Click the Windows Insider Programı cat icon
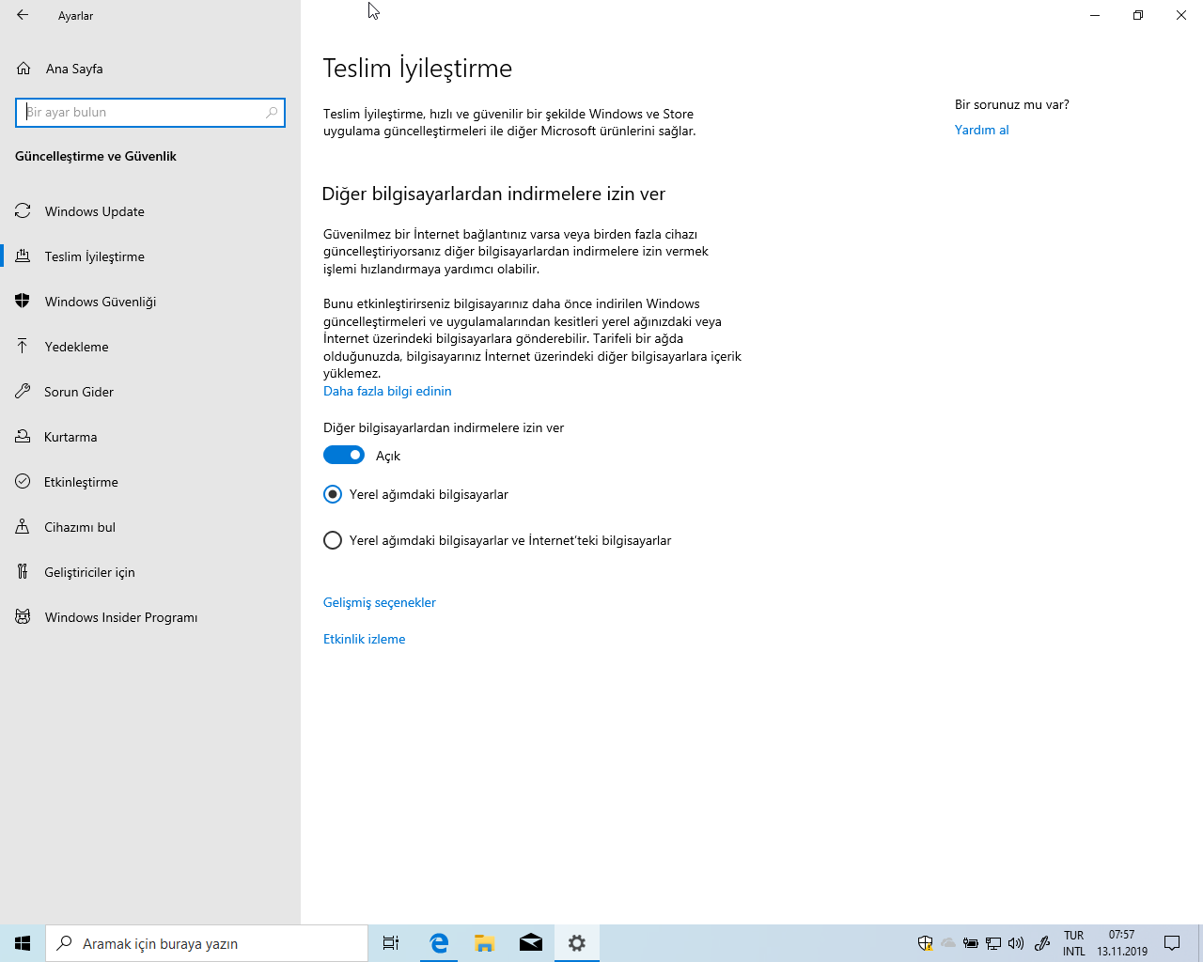The width and height of the screenshot is (1203, 962). click(x=23, y=617)
